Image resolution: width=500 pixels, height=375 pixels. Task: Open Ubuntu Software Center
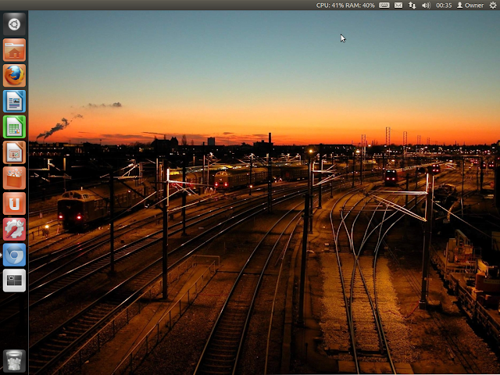pos(14,178)
